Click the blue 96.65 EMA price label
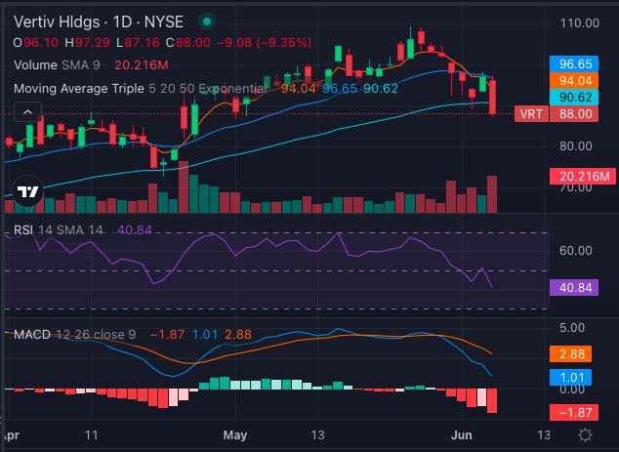The image size is (619, 452). pos(574,64)
